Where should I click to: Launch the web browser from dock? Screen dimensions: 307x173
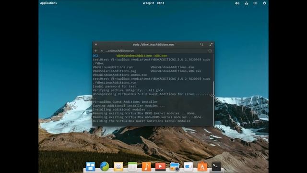[105, 167]
